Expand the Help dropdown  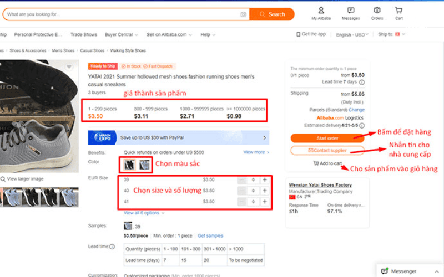click(x=208, y=34)
